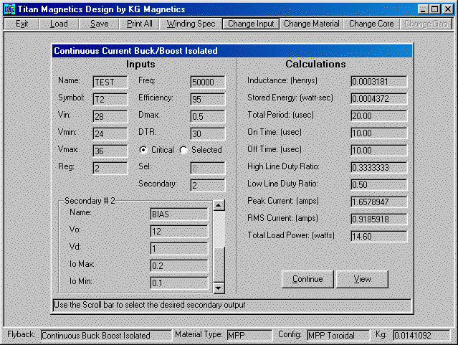Click the Off Time value field
This screenshot has width=458, height=345.
[x=379, y=151]
